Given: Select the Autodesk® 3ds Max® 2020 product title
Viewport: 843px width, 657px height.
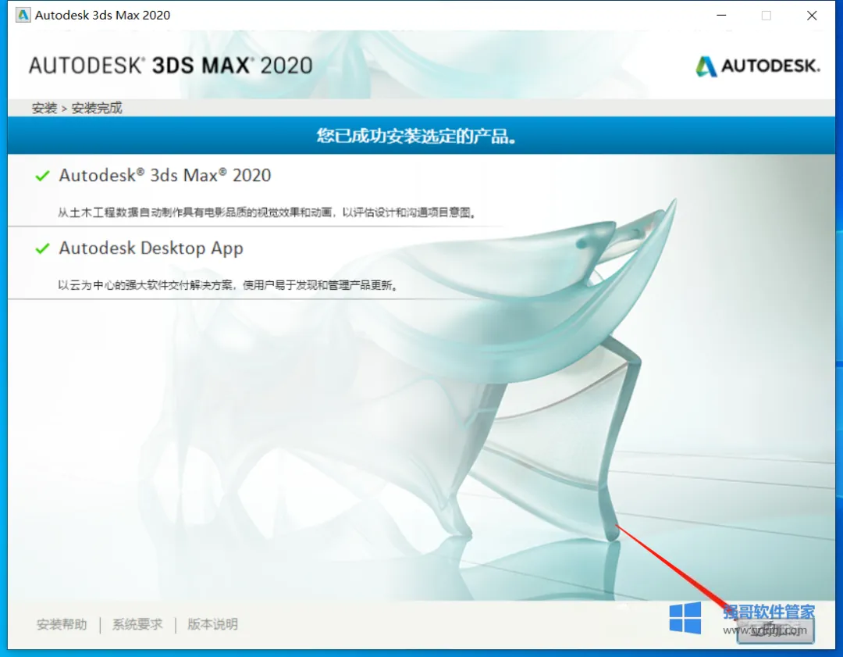Looking at the screenshot, I should point(165,176).
